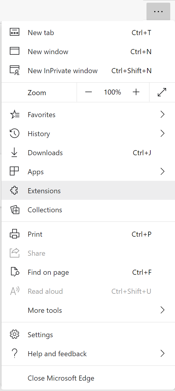Click Close Microsoft Edge
This screenshot has height=391, width=175.
(88, 378)
